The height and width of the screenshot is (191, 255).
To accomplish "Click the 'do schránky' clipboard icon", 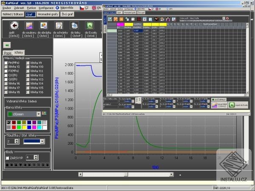I will 59,25.
